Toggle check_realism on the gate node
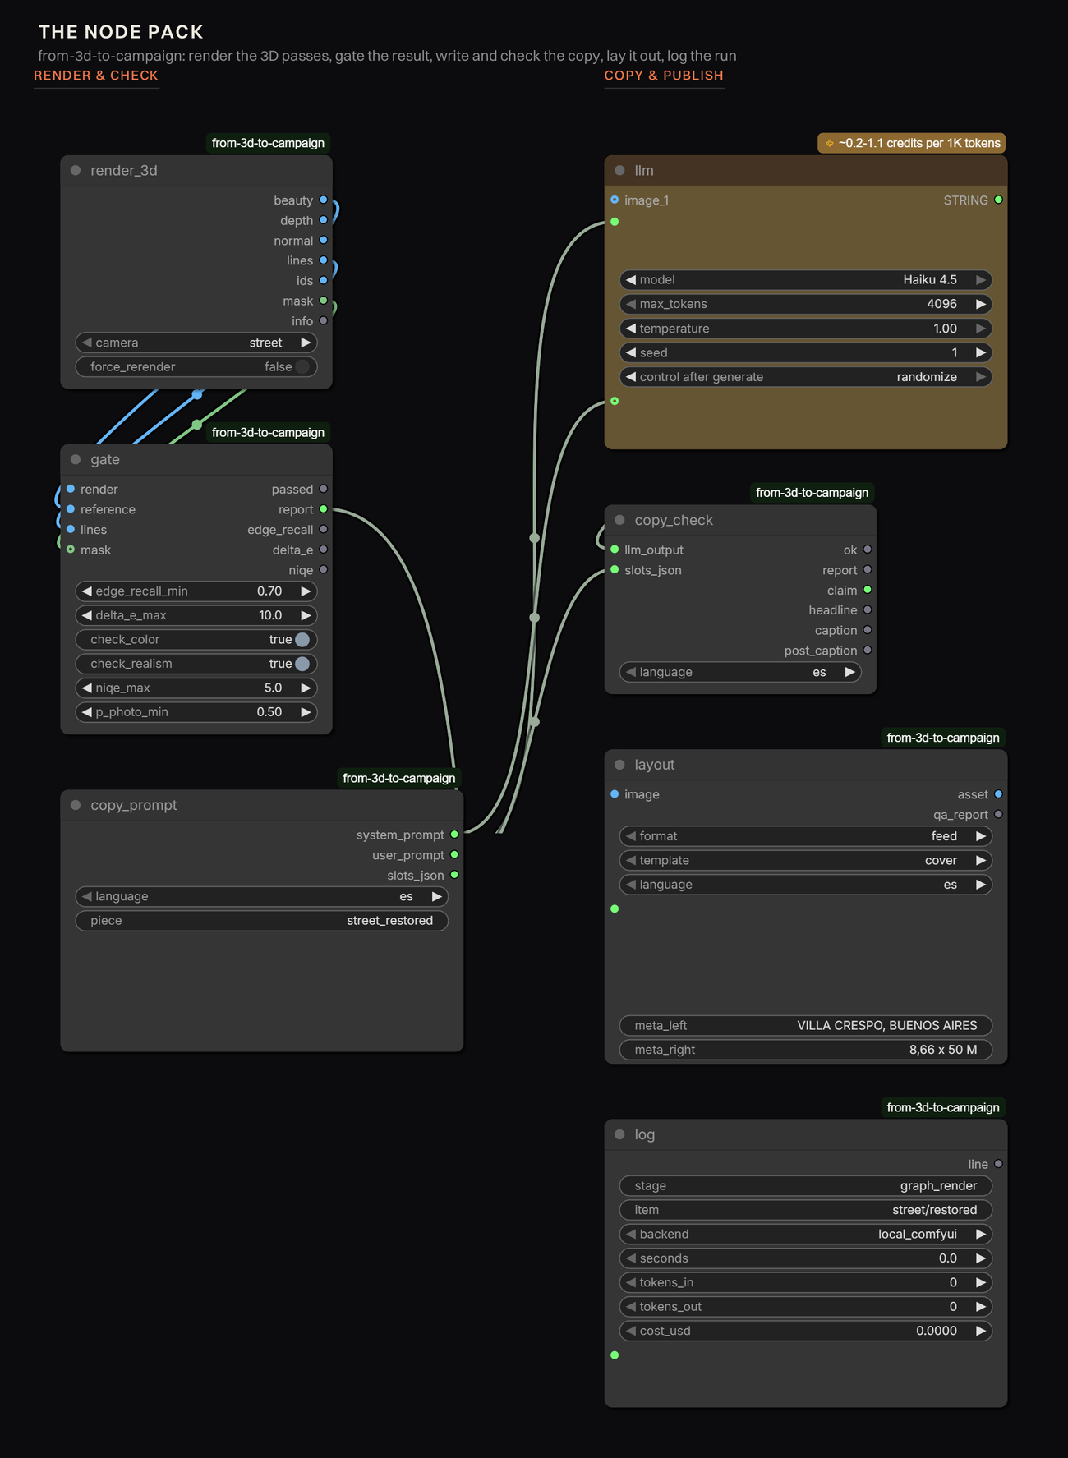This screenshot has height=1458, width=1068. click(196, 663)
